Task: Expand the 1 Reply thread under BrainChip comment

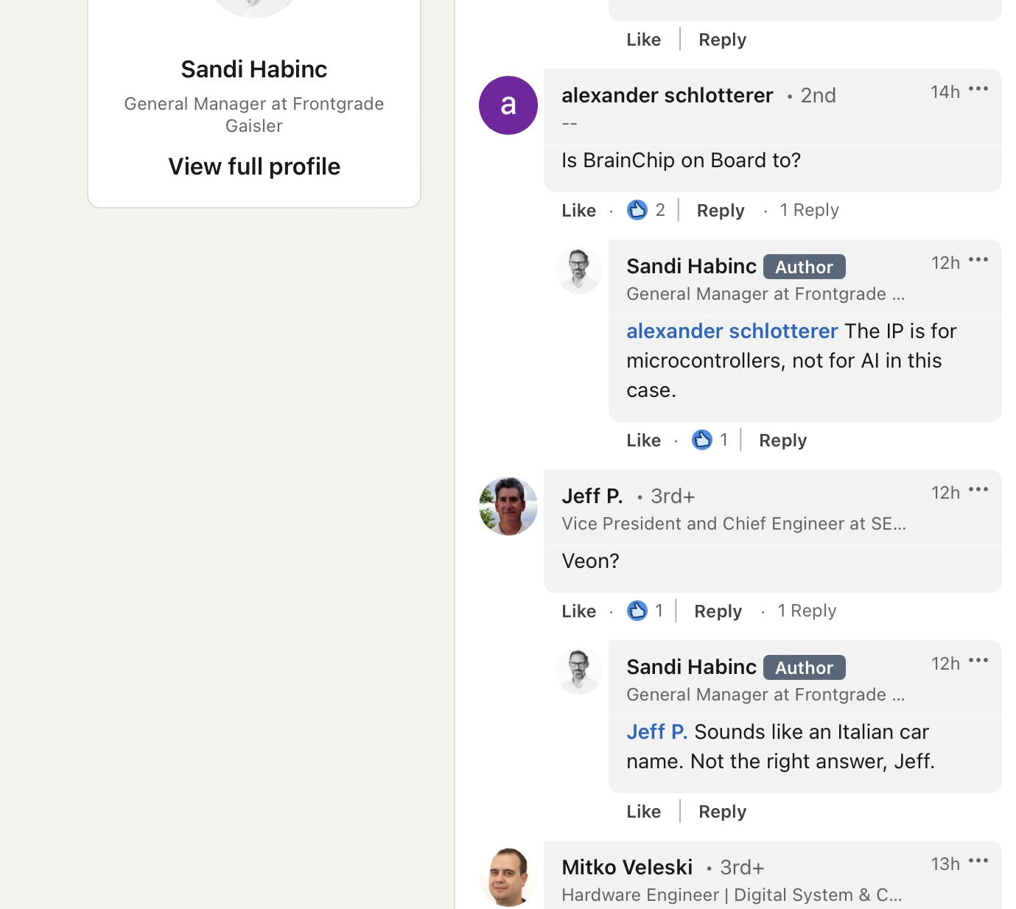Action: pyautogui.click(x=809, y=211)
